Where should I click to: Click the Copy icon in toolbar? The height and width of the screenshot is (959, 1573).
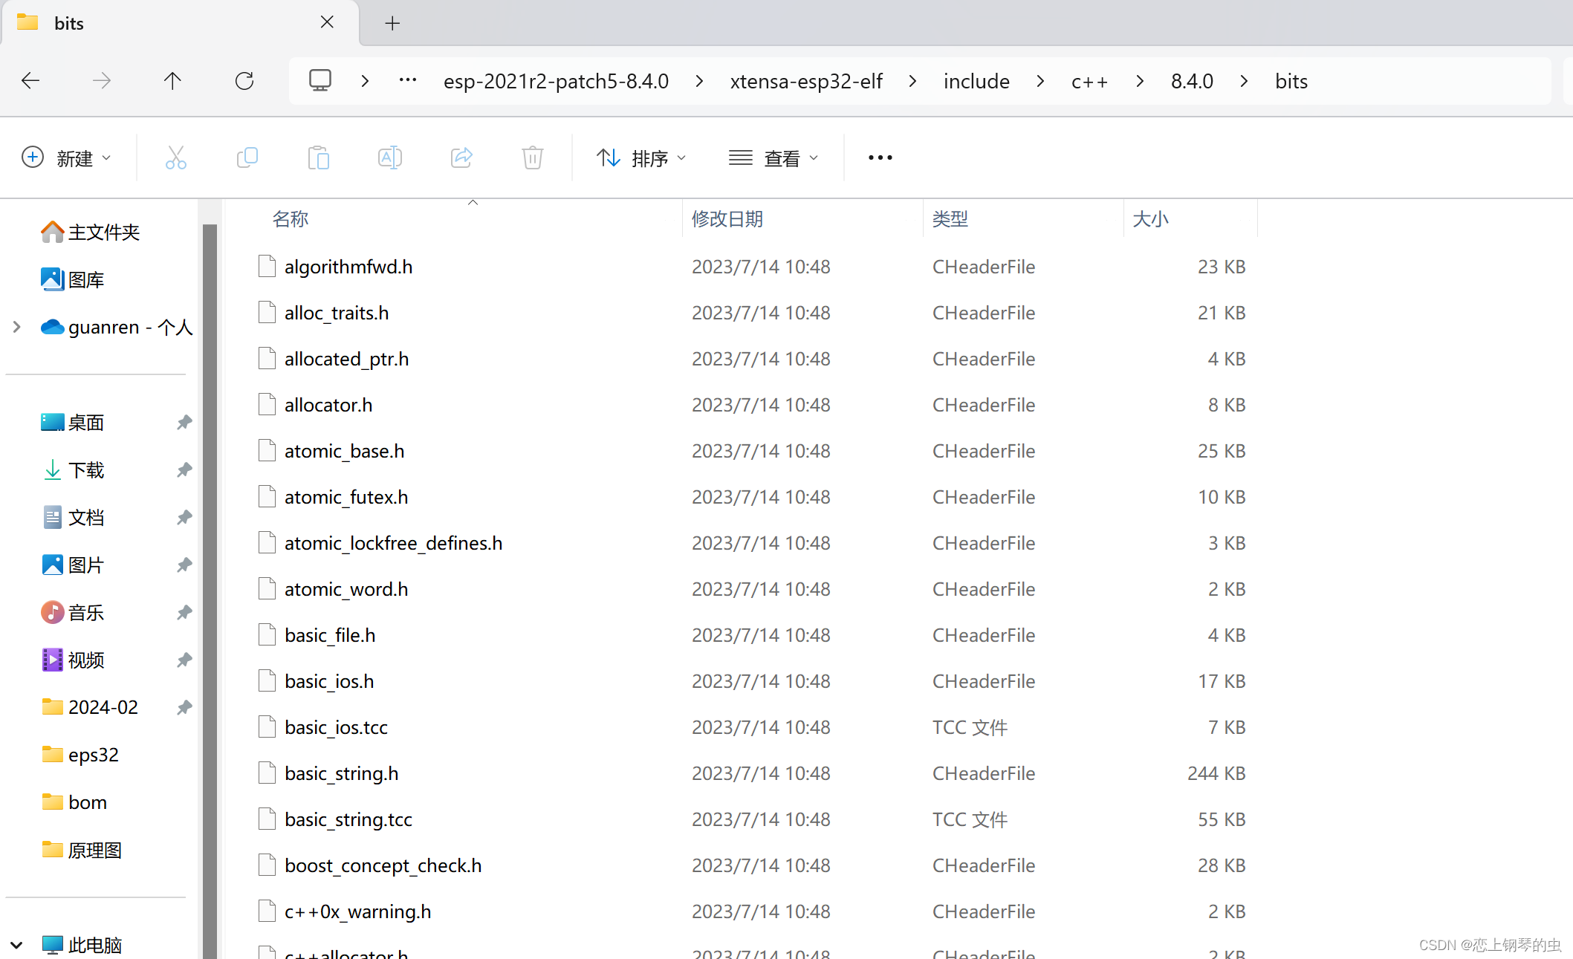(247, 157)
